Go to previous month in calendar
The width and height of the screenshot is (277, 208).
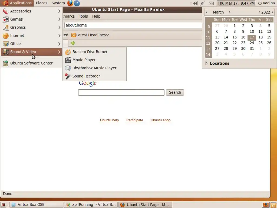pyautogui.click(x=207, y=12)
